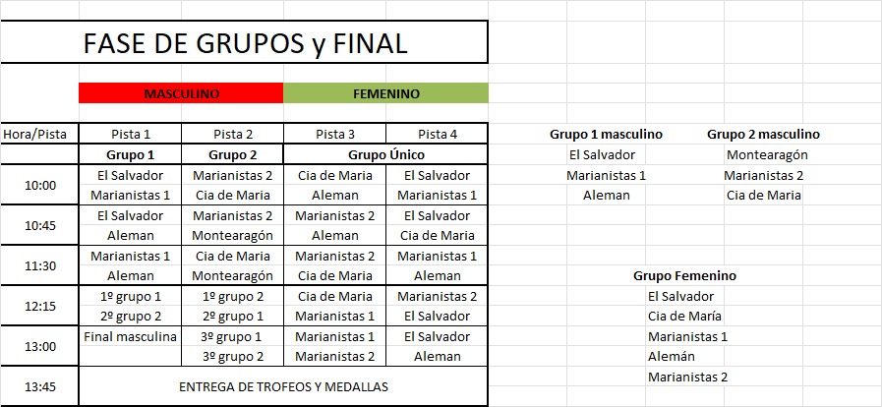The width and height of the screenshot is (882, 407).
Task: Click the red MASCULINO header cell
Action: [181, 93]
